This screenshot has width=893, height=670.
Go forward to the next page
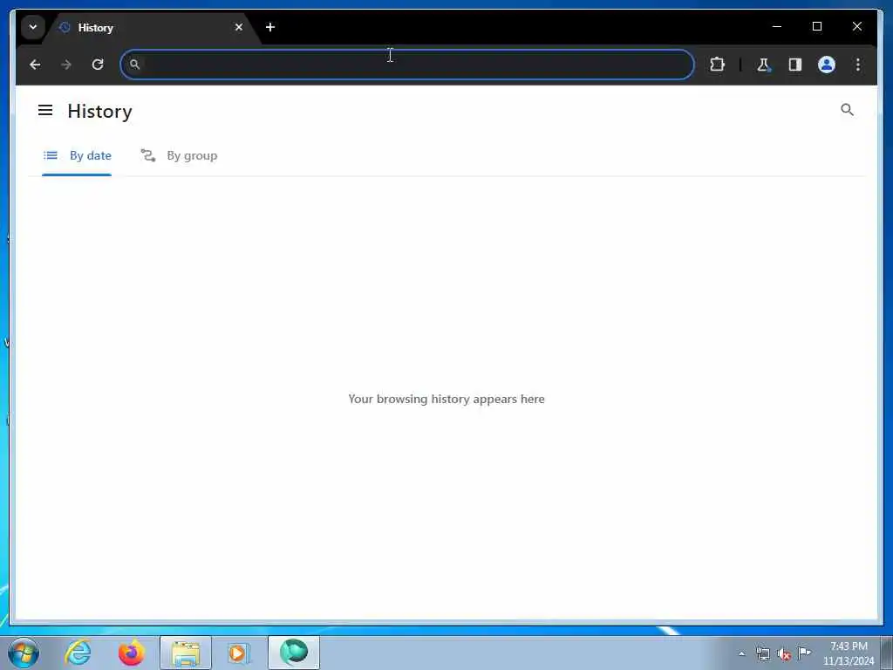pos(66,65)
